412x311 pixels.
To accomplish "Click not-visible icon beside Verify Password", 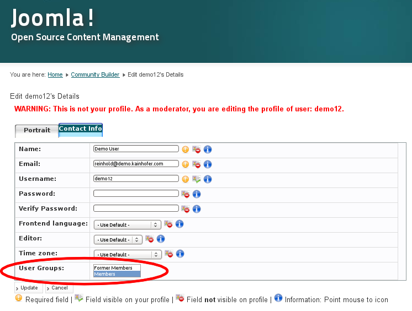I will (x=186, y=209).
